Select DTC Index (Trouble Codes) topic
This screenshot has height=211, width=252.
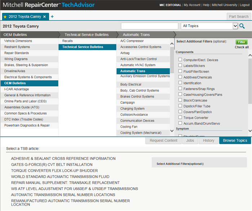tap(29, 120)
